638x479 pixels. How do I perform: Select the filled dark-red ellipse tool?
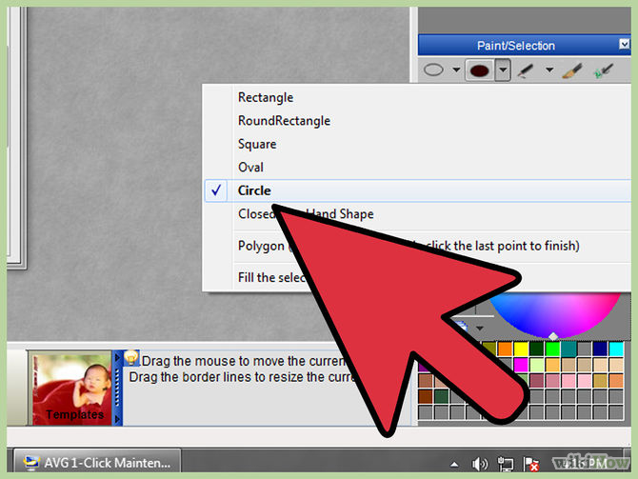click(480, 70)
